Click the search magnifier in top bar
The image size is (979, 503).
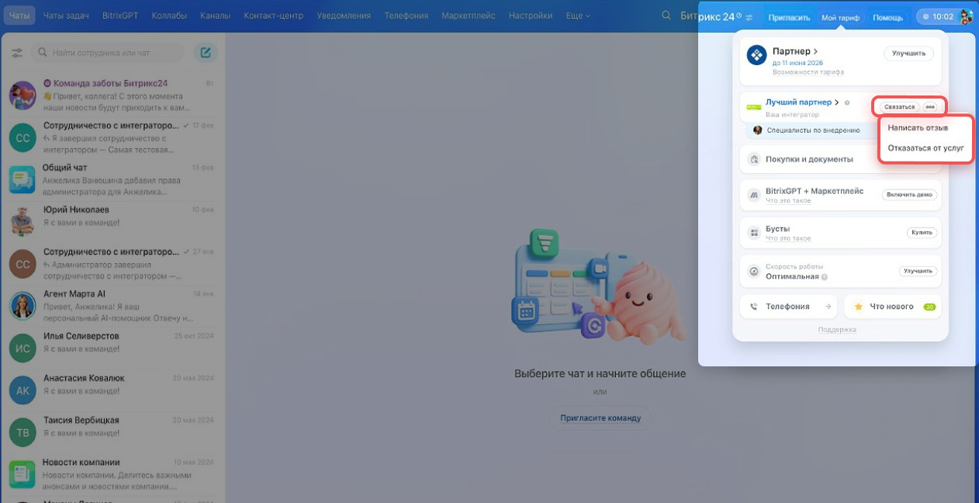666,16
